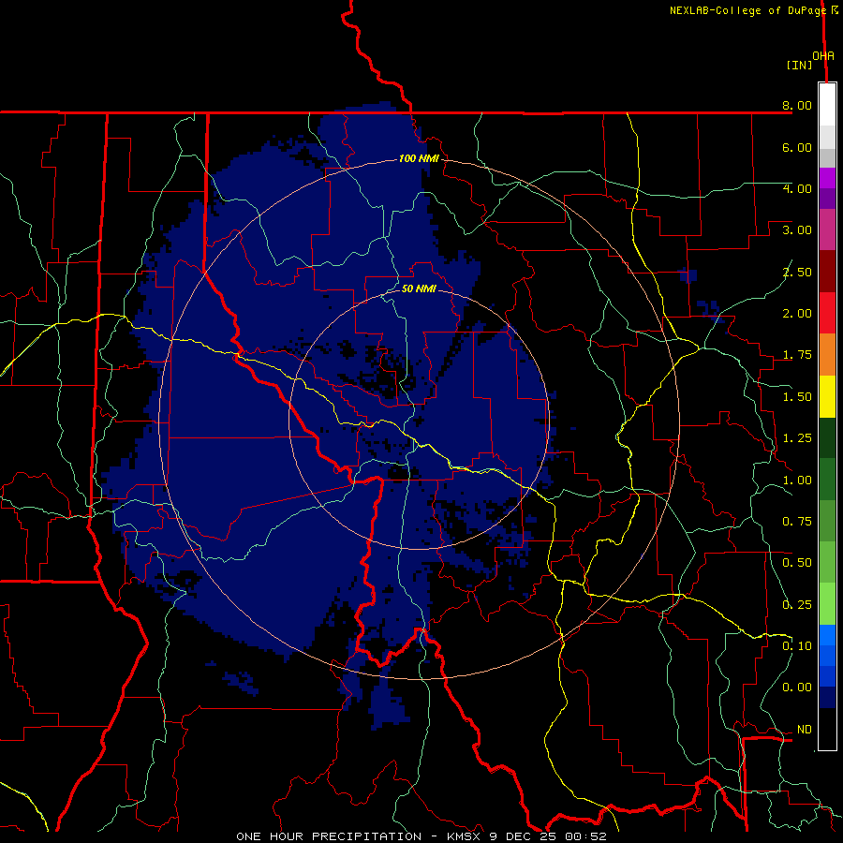Click the "1.50" legend value
The height and width of the screenshot is (843, 843).
coord(797,397)
